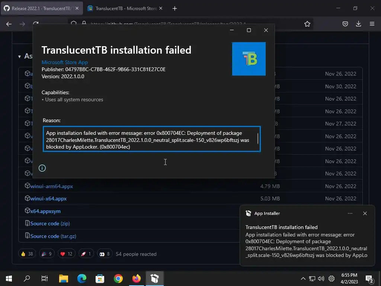
Task: Click the Nov 30, 2022 date
Action: click(341, 86)
